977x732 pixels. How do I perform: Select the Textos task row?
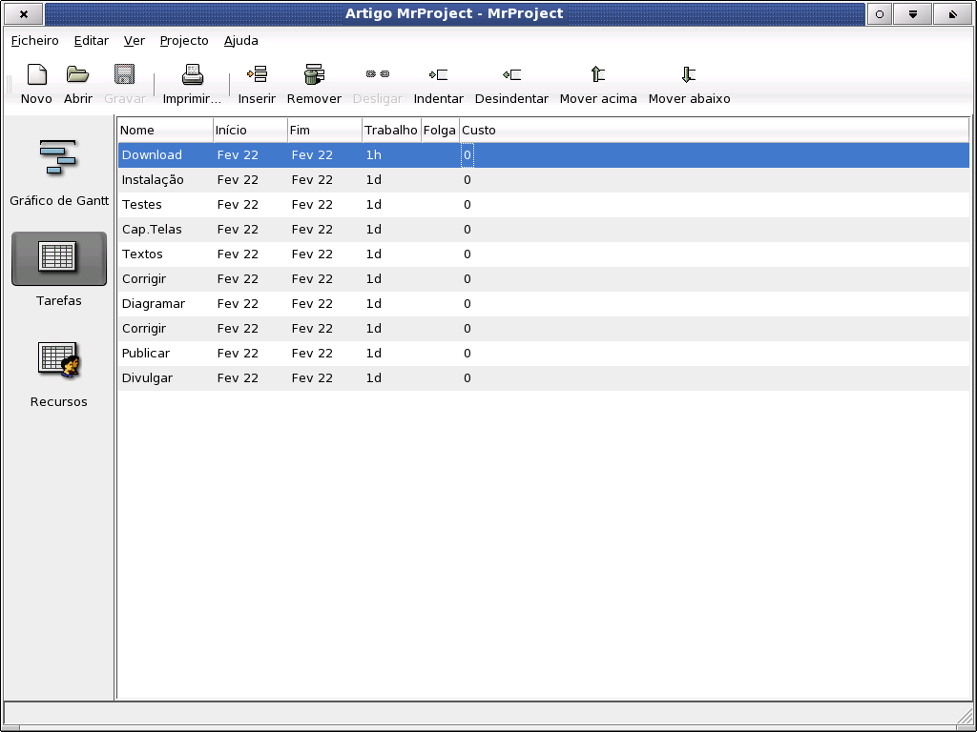pos(543,254)
